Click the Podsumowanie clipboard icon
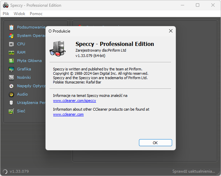 click(11, 27)
